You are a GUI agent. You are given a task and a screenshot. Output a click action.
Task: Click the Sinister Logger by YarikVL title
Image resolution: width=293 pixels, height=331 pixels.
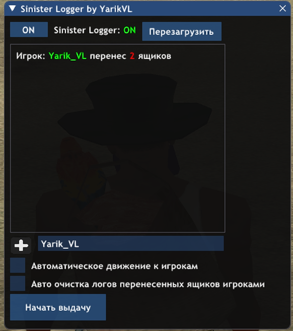tap(77, 9)
